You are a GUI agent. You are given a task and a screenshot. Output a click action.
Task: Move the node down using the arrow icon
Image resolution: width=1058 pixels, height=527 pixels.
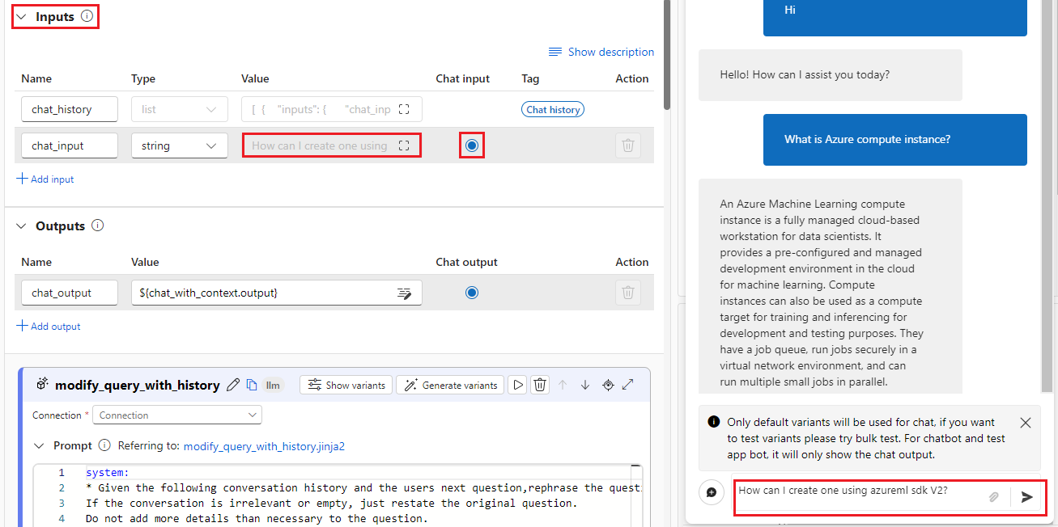point(585,385)
